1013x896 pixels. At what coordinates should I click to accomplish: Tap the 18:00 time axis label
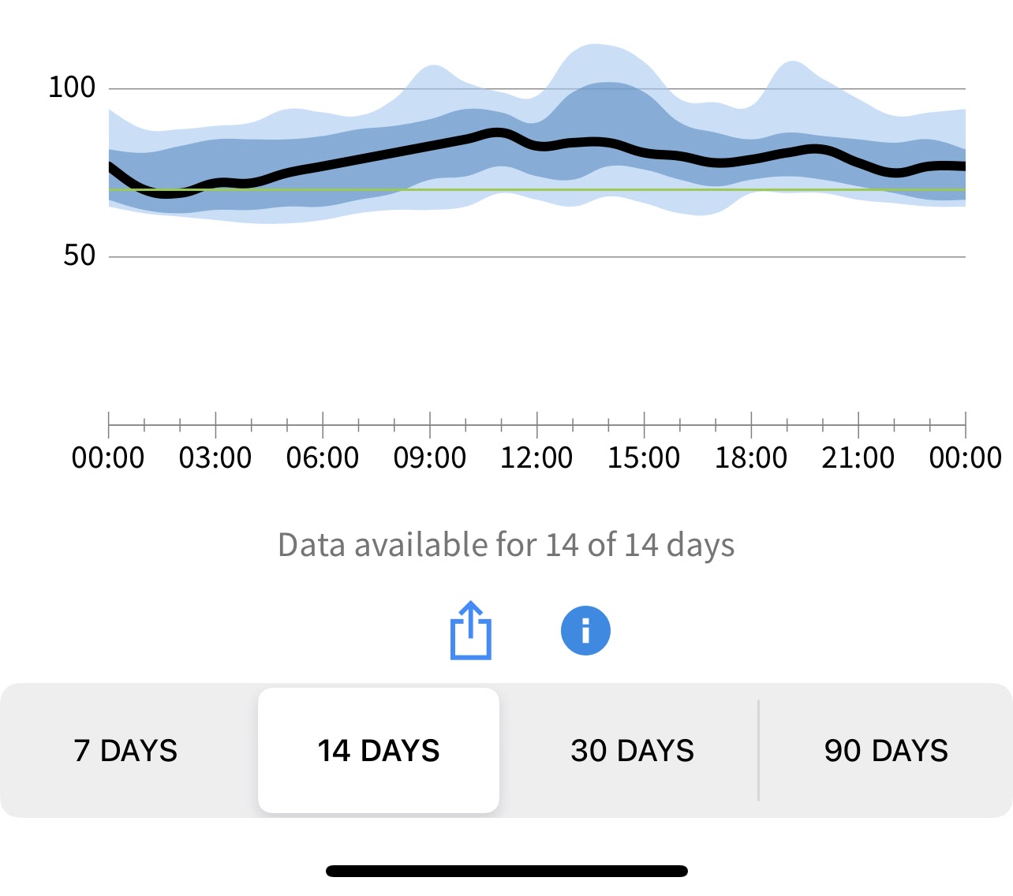point(751,457)
